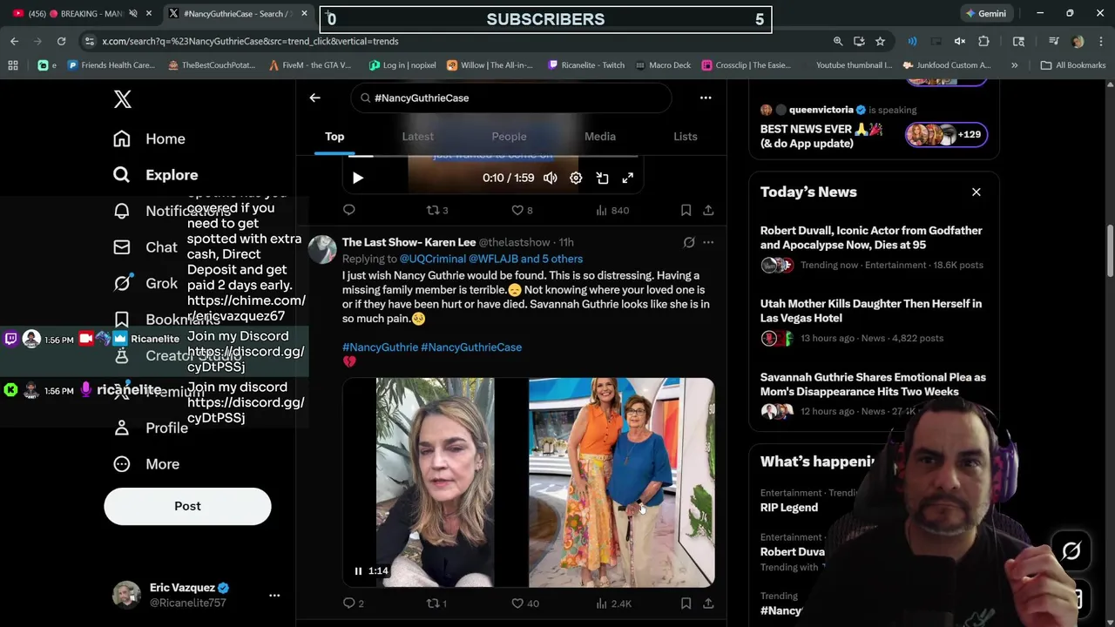Open the #NancyGuthrie hashtag link

380,347
